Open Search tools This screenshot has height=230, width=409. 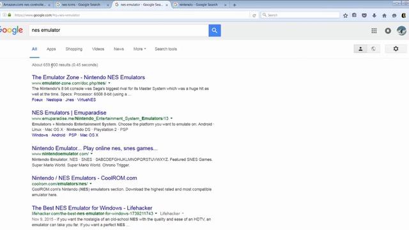tap(166, 49)
